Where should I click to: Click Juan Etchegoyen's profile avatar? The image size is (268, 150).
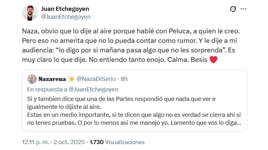(30, 13)
